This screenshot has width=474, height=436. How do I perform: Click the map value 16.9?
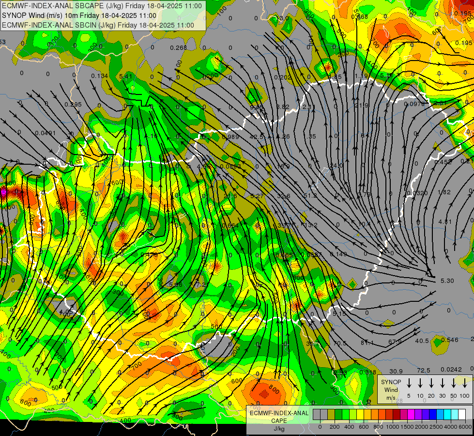[x=283, y=166]
